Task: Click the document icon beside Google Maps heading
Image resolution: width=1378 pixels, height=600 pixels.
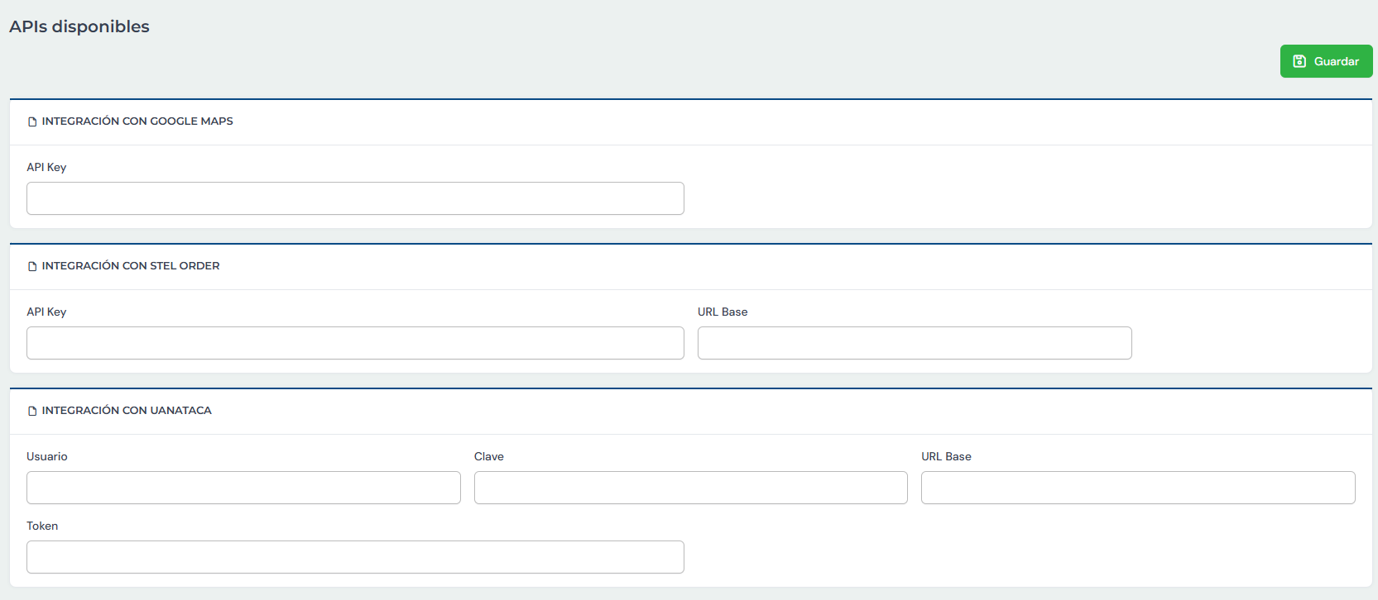Action: 32,121
